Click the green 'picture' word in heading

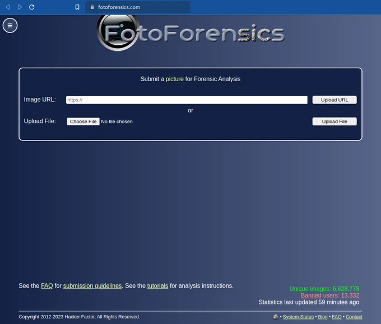click(174, 79)
